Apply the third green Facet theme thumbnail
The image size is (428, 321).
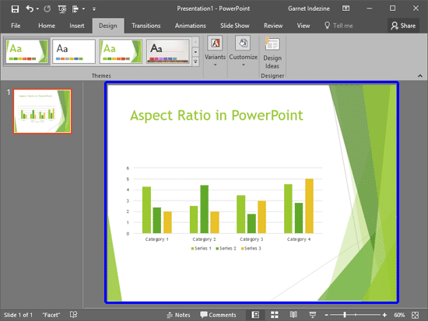tap(121, 51)
